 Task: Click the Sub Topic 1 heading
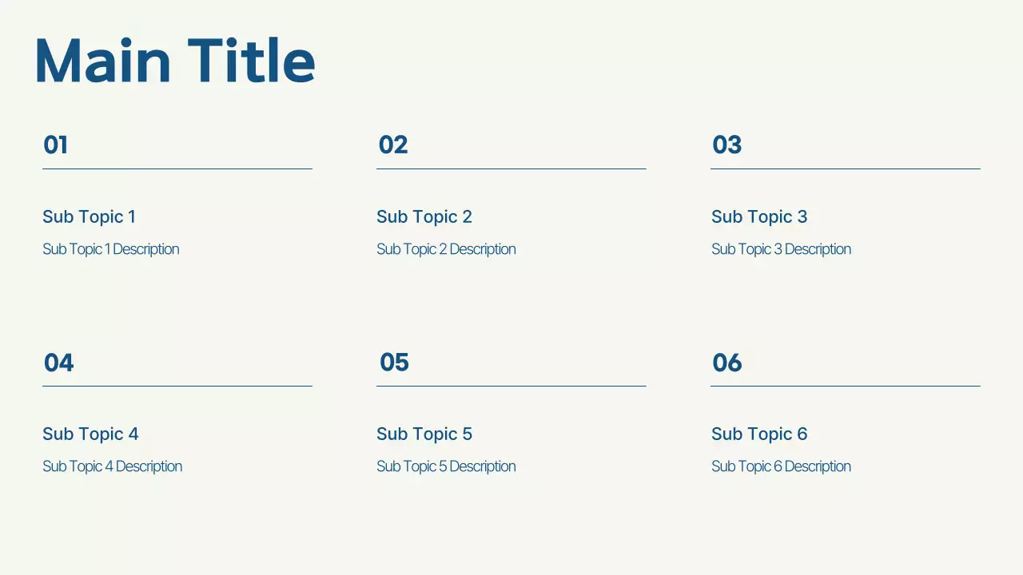[x=89, y=216]
